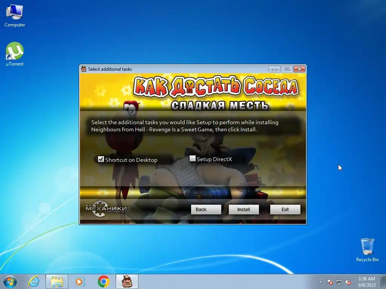The height and width of the screenshot is (289, 386).
Task: Open the network status tray icon
Action: (x=339, y=282)
